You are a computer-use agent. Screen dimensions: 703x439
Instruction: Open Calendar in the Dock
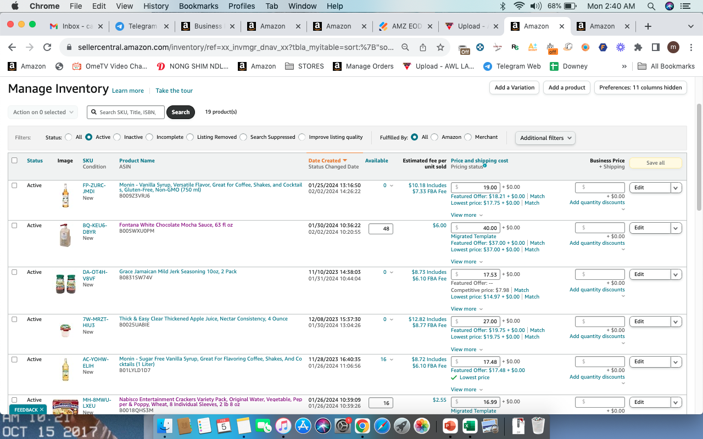224,425
